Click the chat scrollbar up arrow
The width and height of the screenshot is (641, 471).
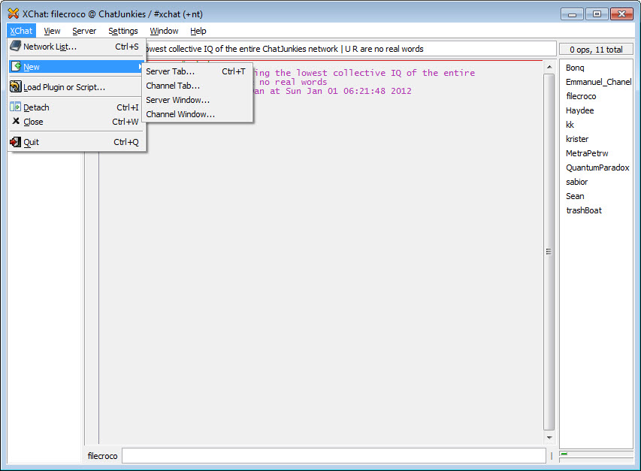point(549,67)
